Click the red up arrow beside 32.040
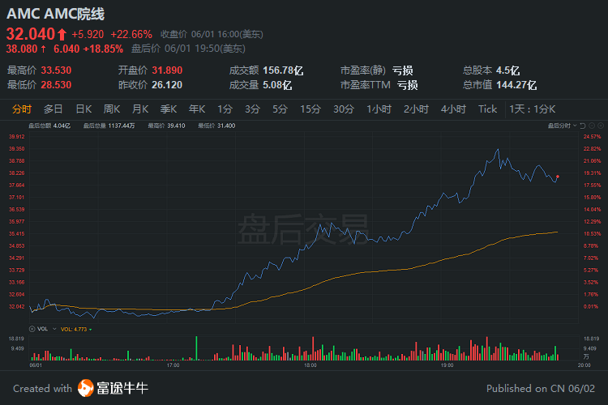608x405 pixels. click(62, 35)
